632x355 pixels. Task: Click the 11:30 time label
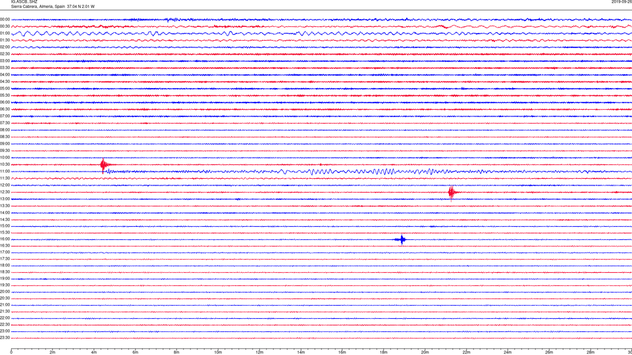pos(5,178)
